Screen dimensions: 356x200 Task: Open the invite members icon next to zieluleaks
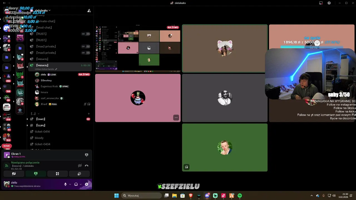89,11
